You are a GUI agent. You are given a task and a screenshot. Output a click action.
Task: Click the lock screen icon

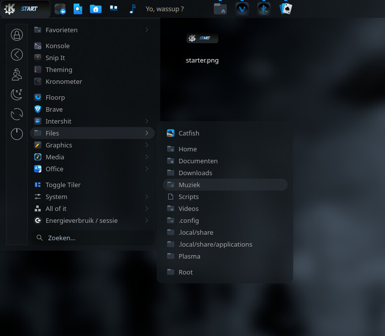click(x=17, y=35)
